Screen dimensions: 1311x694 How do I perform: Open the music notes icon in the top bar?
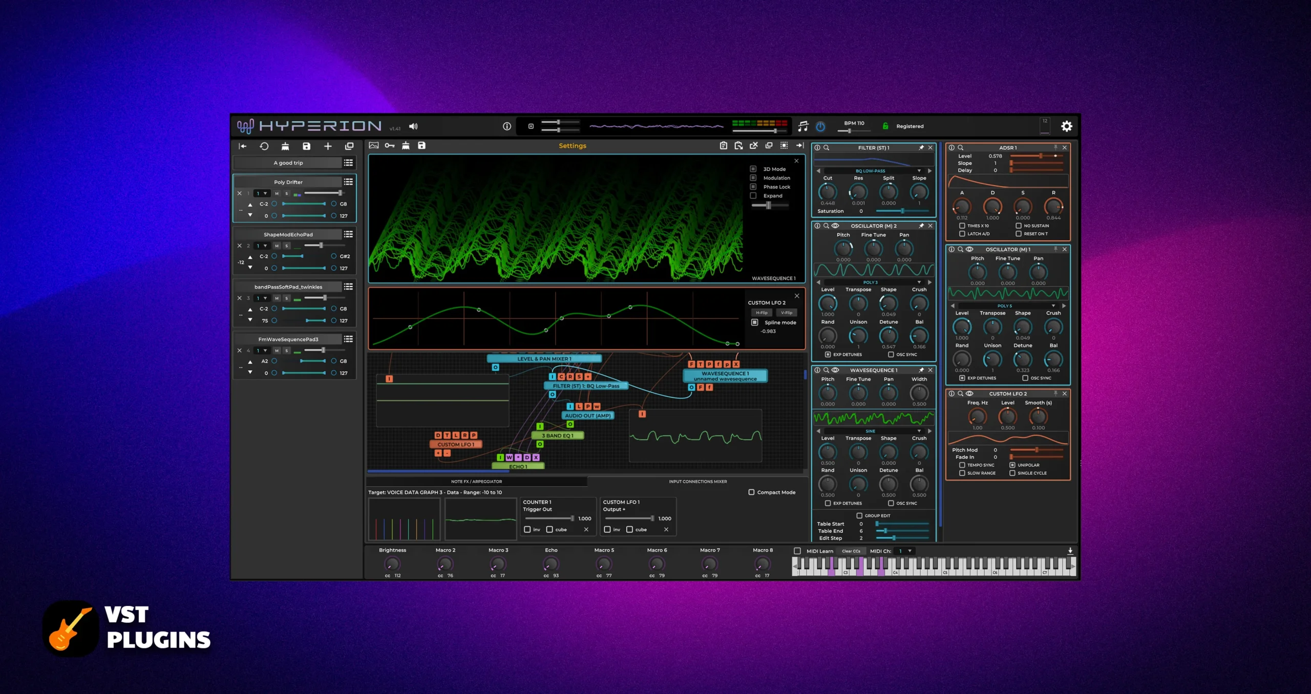coord(803,126)
